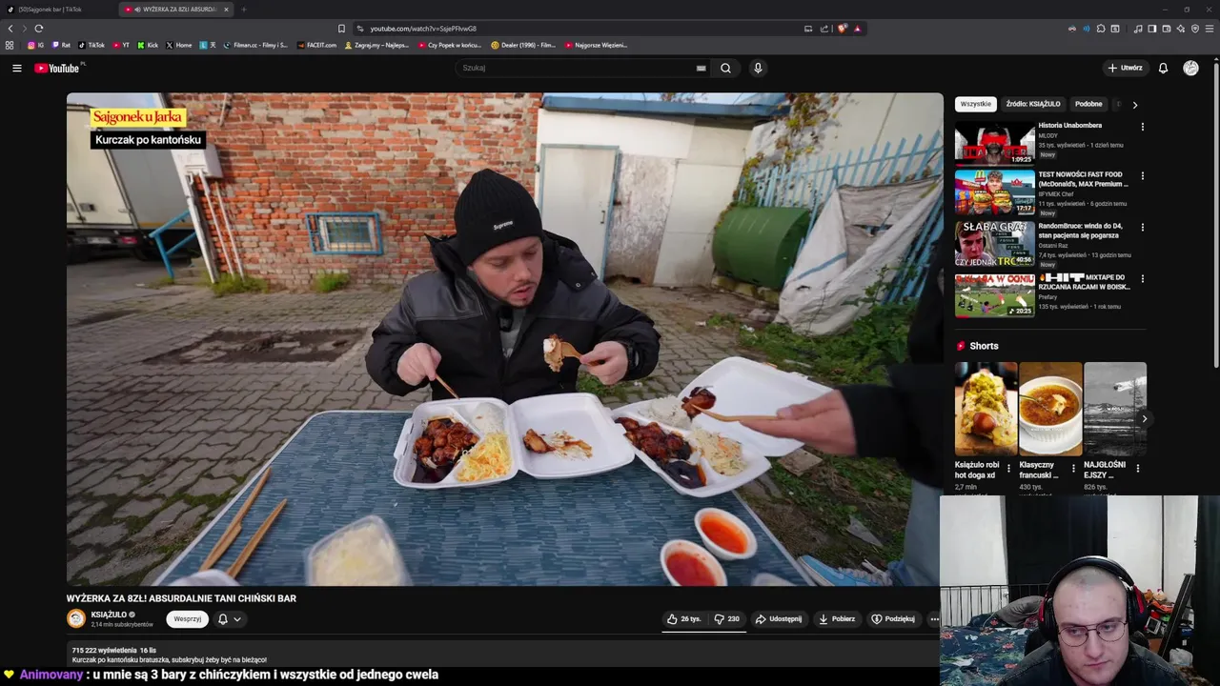Close the WYŻERKA ZA 8ZŁ browser tab
The image size is (1220, 686).
[x=226, y=10]
